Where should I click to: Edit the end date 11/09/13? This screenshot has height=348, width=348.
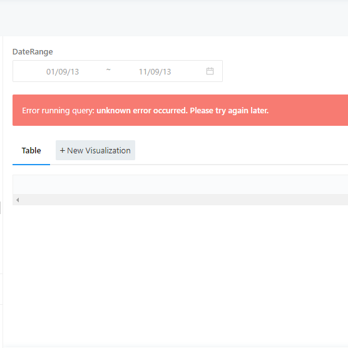tap(155, 72)
